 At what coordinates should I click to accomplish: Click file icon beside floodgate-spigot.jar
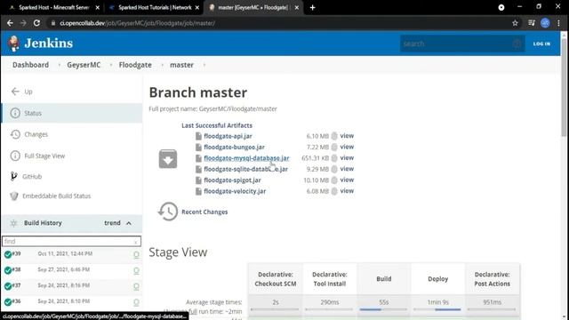(198, 180)
